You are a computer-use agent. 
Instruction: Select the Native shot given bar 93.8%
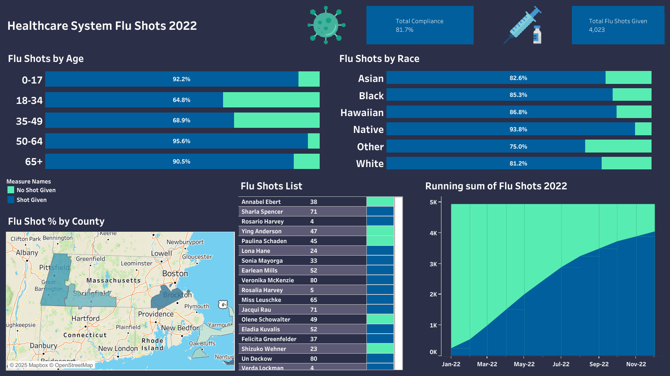(511, 129)
